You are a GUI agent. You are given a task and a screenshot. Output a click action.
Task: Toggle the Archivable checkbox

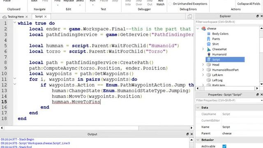224,146
